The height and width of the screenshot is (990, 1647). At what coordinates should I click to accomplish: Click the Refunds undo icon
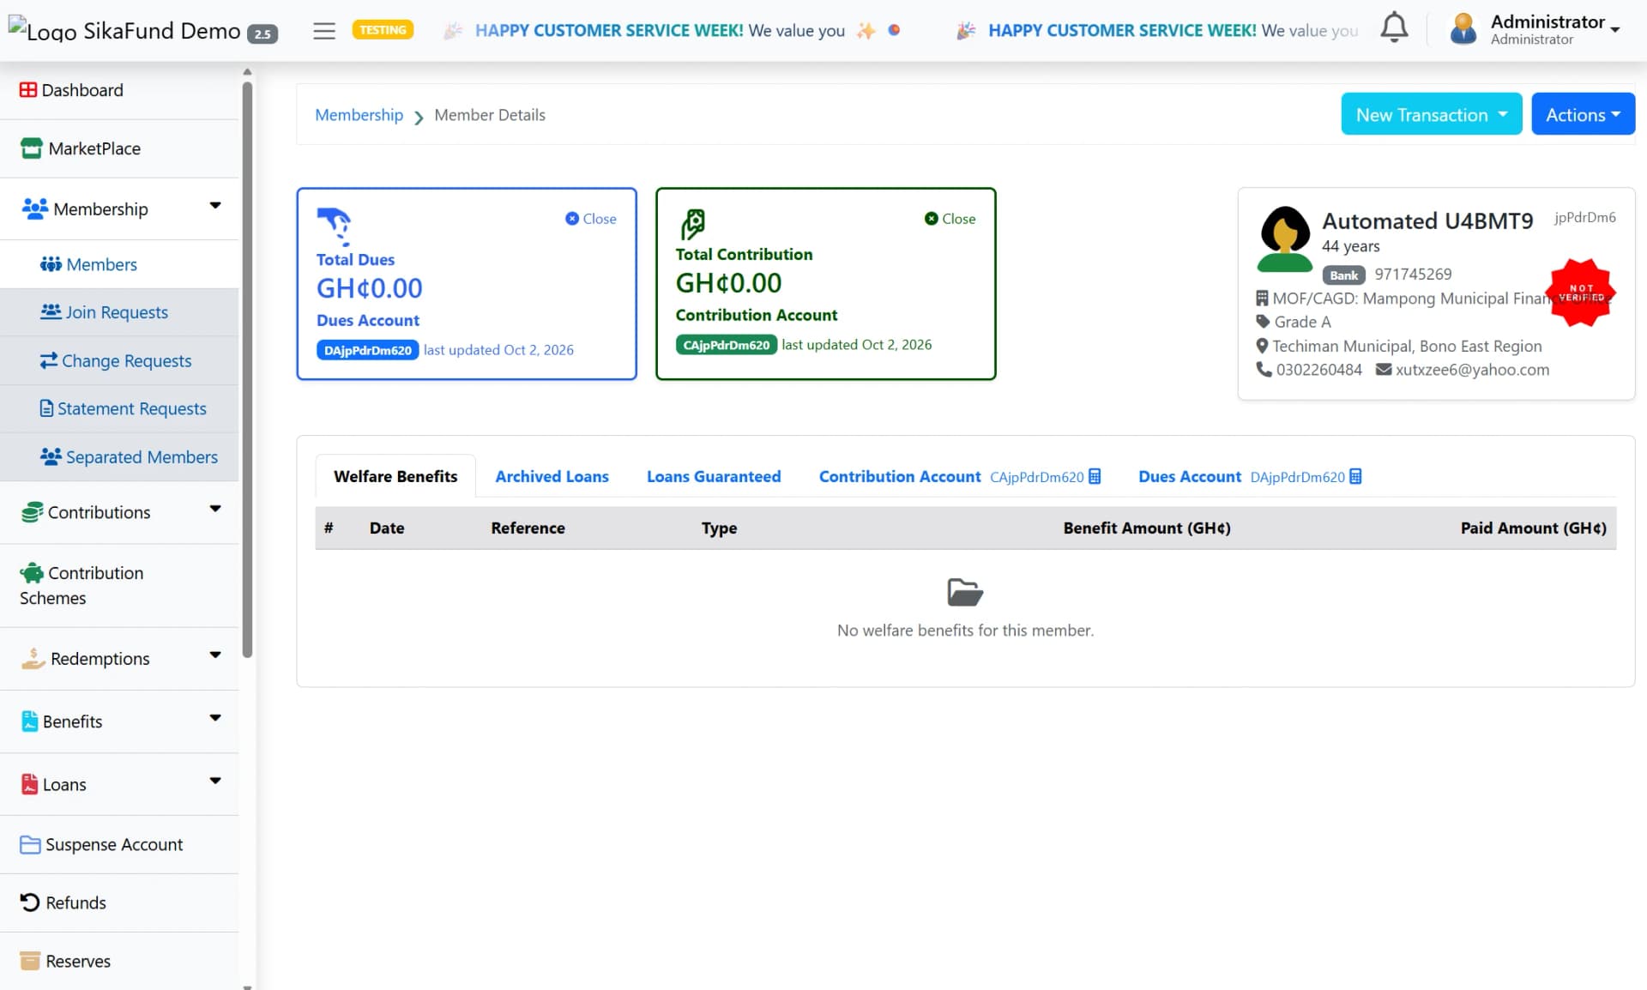(30, 902)
